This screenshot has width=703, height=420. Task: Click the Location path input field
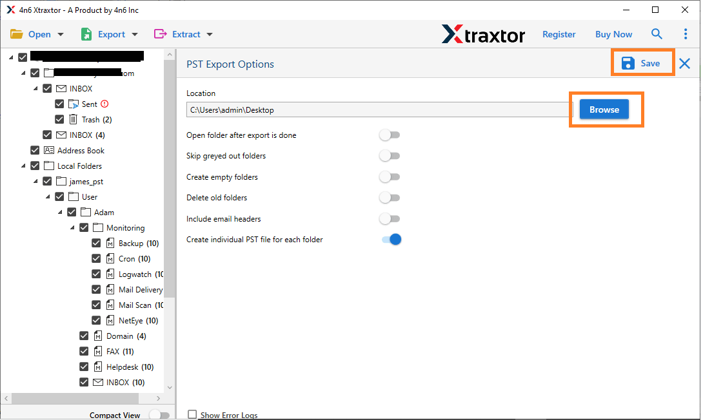(x=379, y=110)
